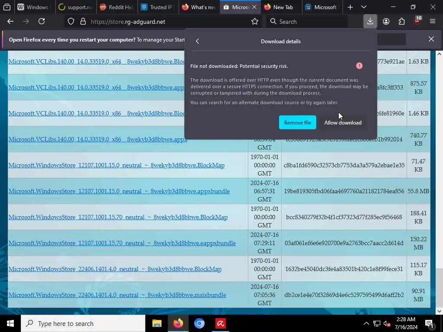Open the VCLibs 14.0.33519.0 x64 appx link
Image resolution: width=443 pixels, height=332 pixels.
pyautogui.click(x=96, y=87)
